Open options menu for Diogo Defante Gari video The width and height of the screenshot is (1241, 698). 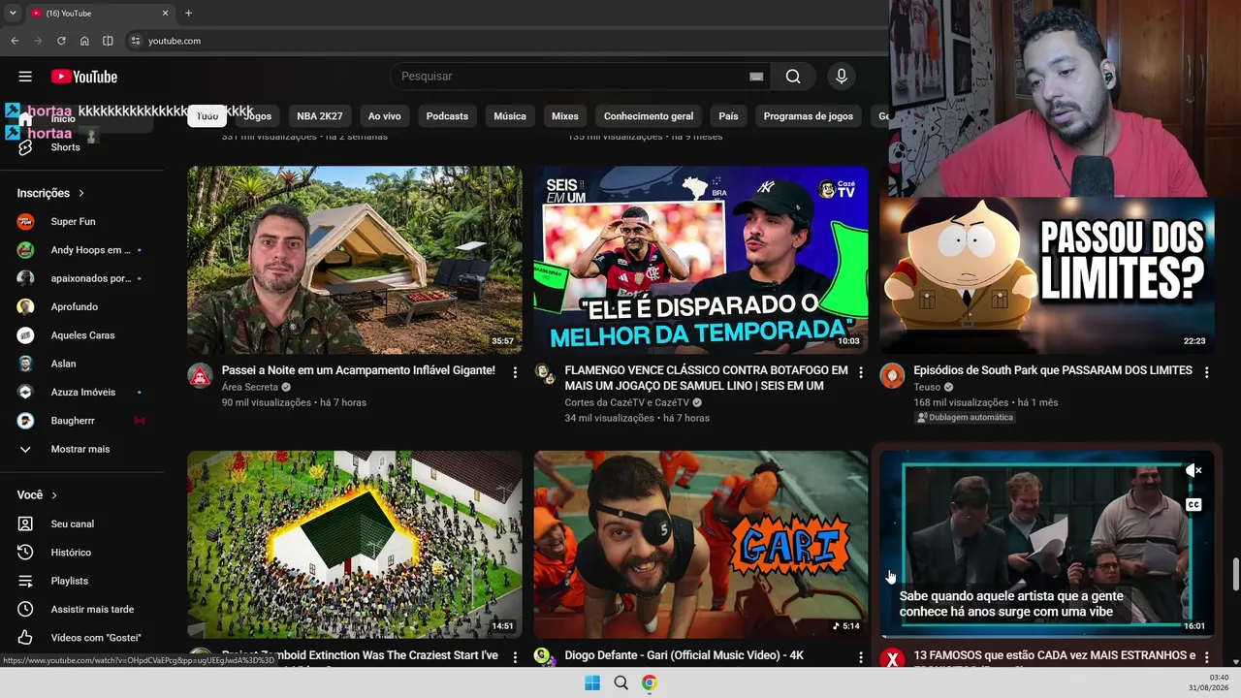[x=861, y=658]
